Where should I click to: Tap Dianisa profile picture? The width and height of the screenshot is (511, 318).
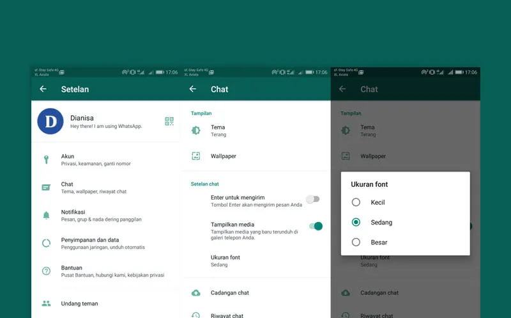[x=50, y=121]
